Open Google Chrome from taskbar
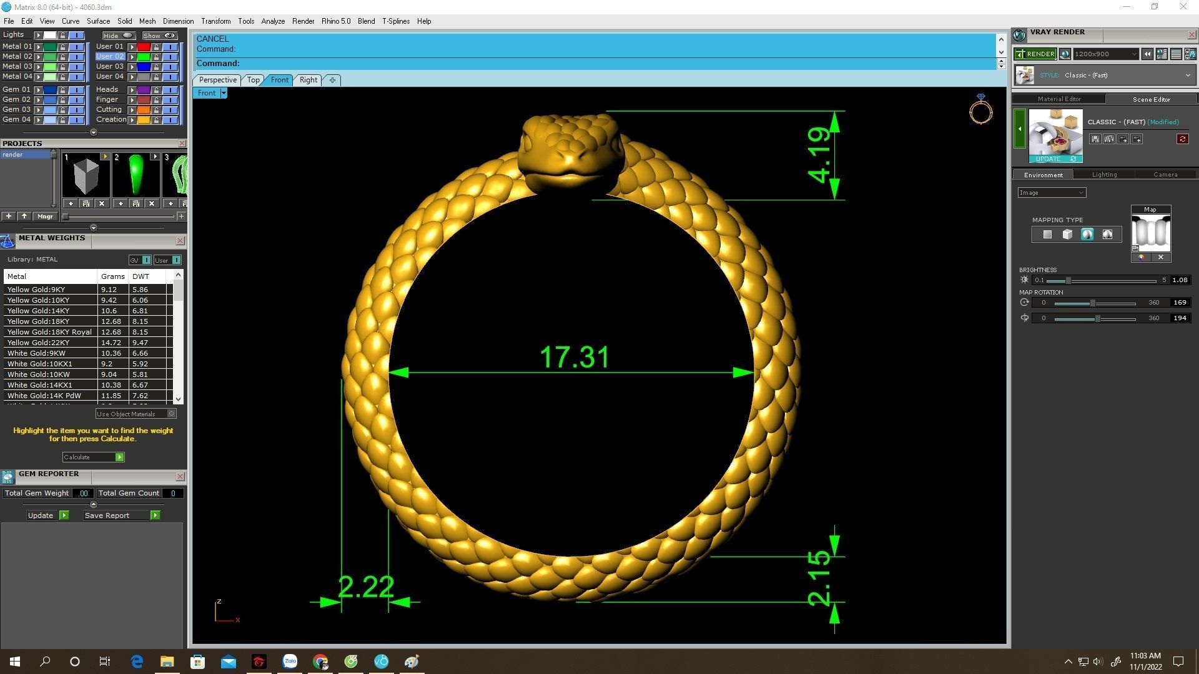1199x674 pixels. click(320, 662)
